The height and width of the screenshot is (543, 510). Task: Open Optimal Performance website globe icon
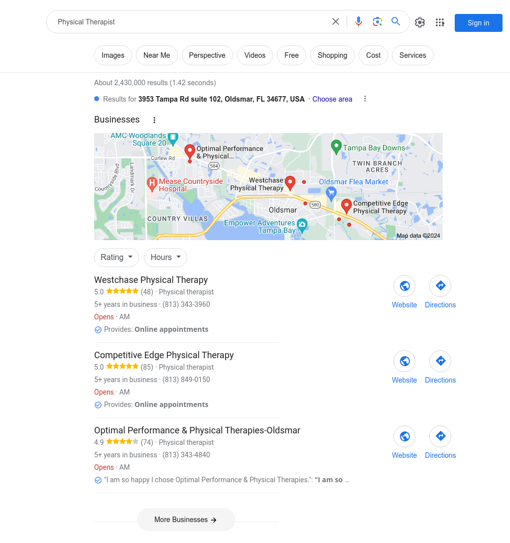coord(404,436)
